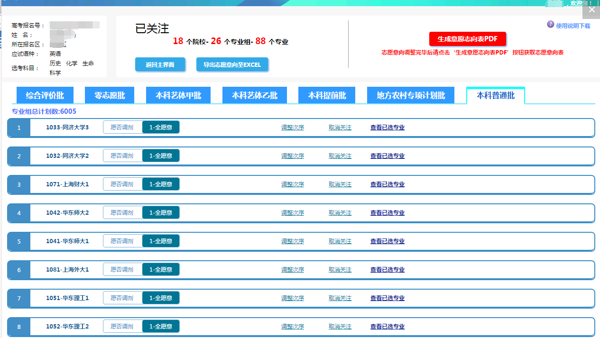Toggle 愿否调剂 for 1033-同济大学3
Image resolution: width=600 pixels, height=338 pixels.
click(122, 127)
